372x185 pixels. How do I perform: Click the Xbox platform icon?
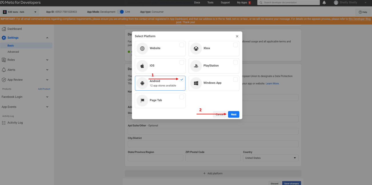(x=196, y=49)
